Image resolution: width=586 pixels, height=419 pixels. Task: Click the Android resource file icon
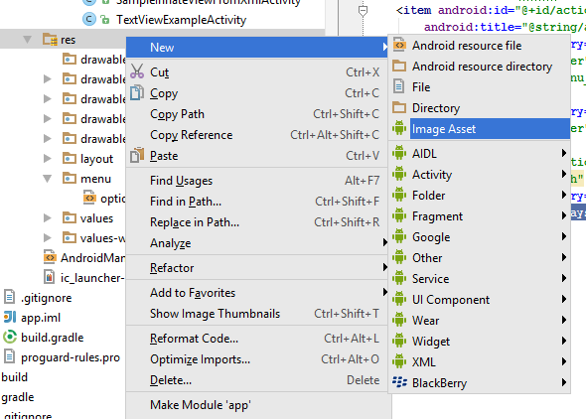tap(399, 46)
